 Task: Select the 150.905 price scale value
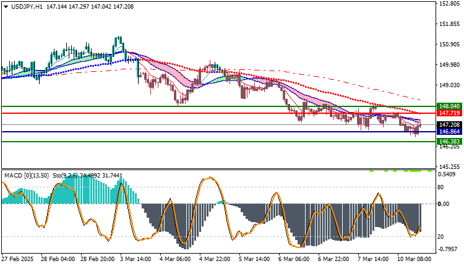tap(450, 45)
